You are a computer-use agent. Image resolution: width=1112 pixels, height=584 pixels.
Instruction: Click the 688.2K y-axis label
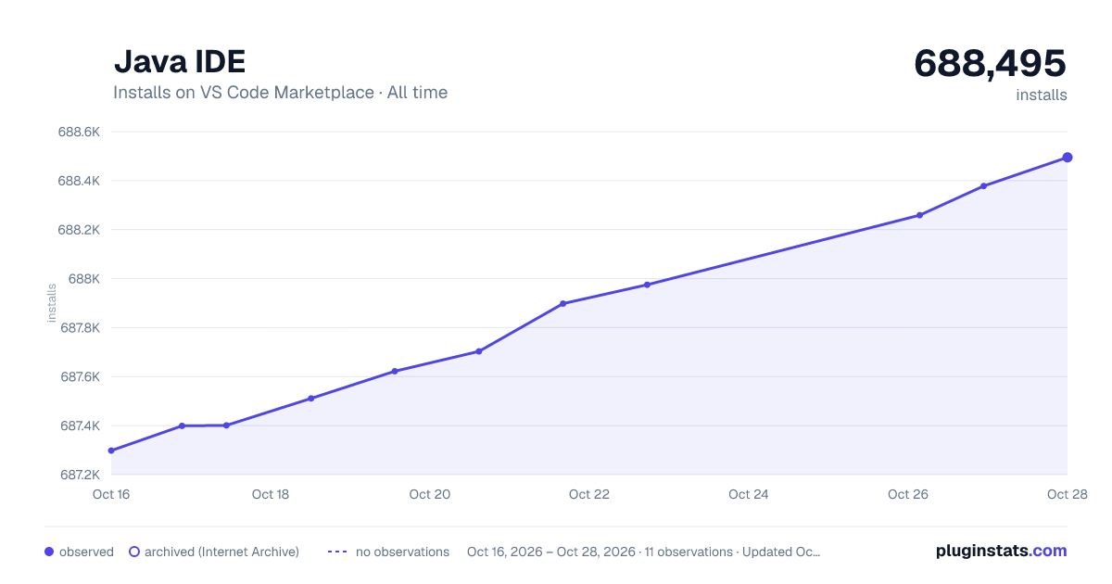(79, 230)
